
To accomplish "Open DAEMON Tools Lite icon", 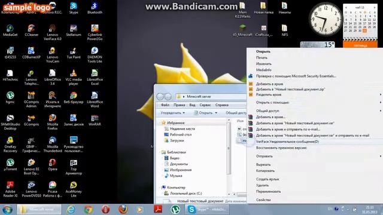I will (95, 55).
